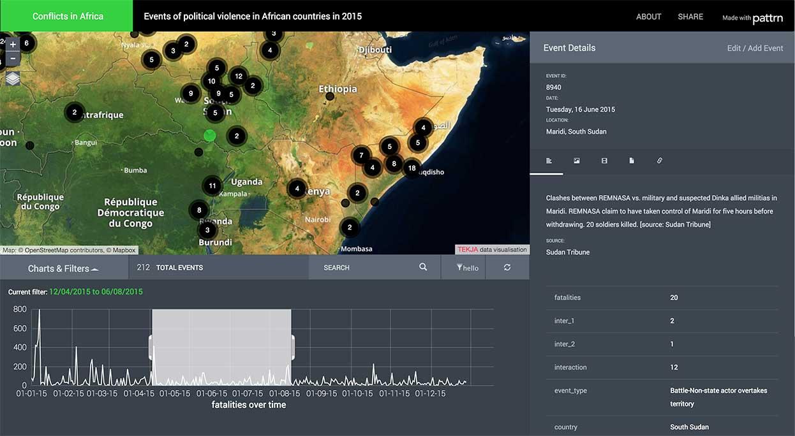Open the SHARE menu item
Viewport: 795px width, 436px height.
click(690, 17)
